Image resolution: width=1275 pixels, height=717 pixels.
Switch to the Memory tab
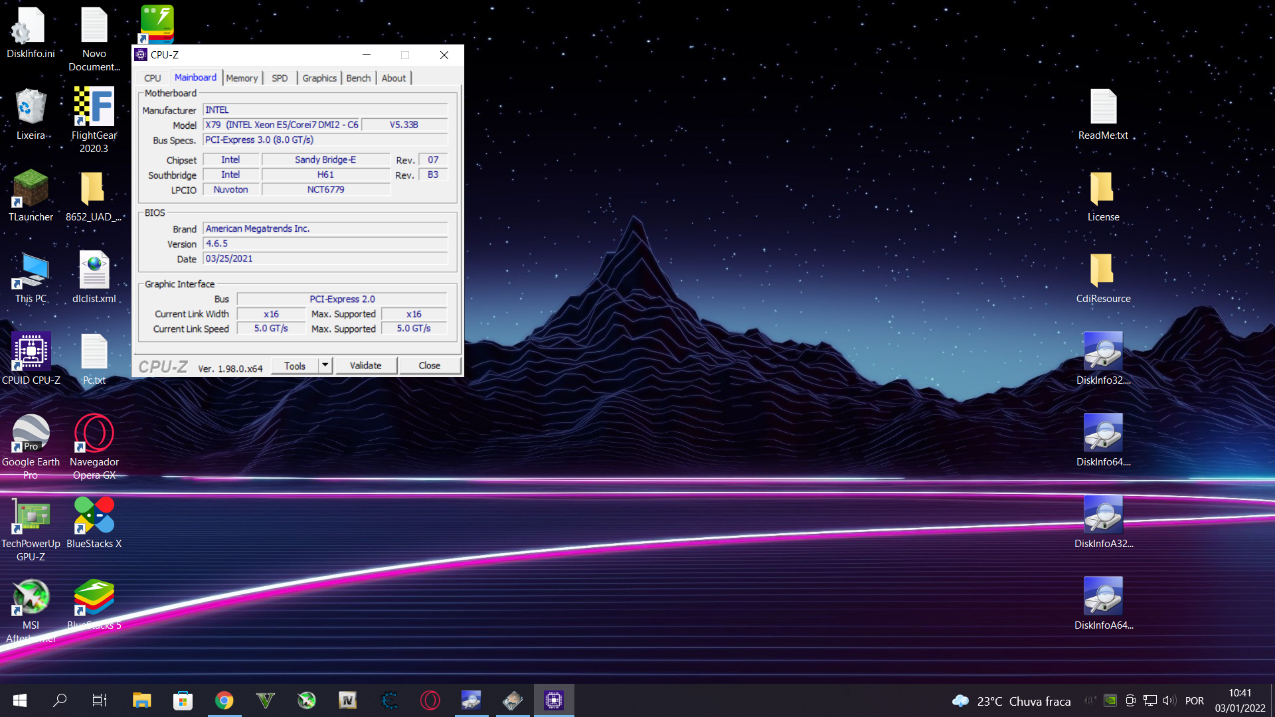242,78
